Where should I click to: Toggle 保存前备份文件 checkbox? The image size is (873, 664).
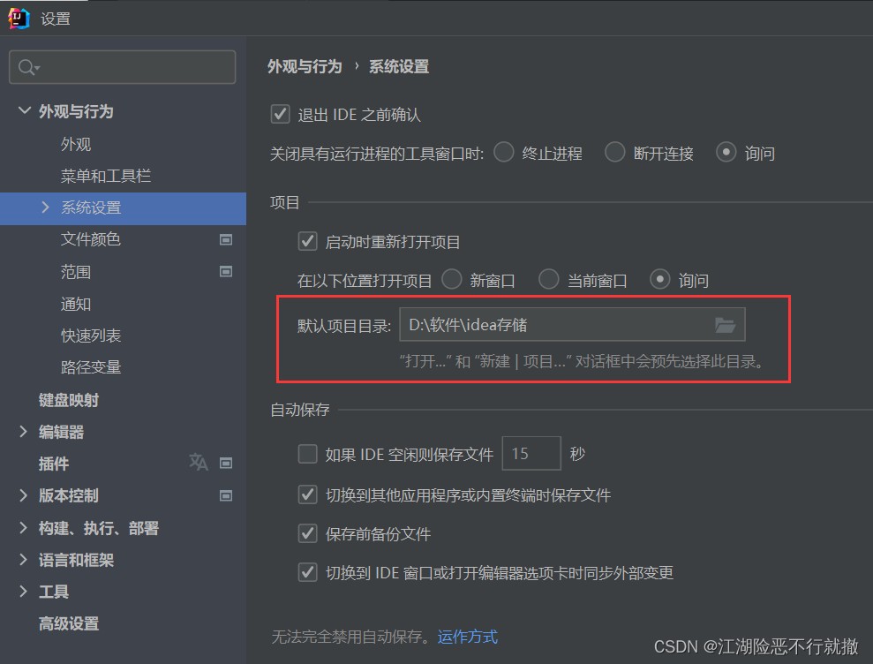coord(308,533)
